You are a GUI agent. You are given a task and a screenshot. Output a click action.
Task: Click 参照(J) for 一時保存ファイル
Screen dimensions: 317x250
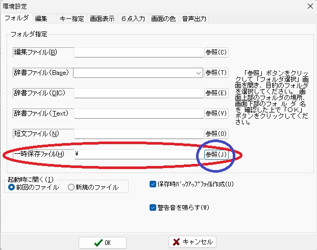[x=216, y=154]
